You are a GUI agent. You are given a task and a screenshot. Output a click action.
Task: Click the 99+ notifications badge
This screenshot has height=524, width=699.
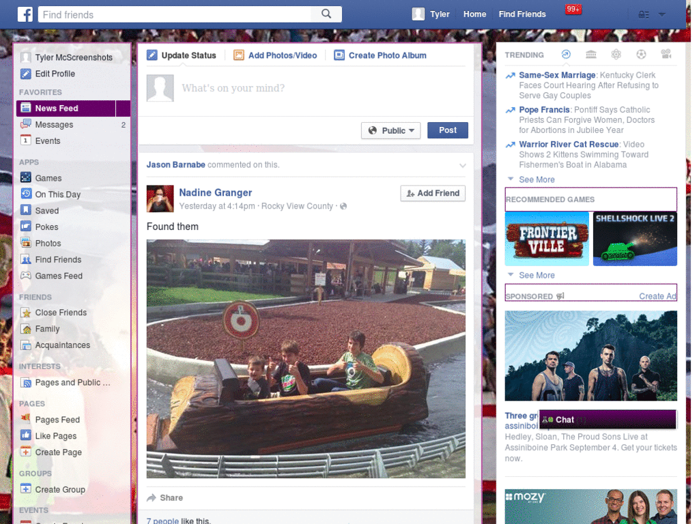tap(573, 9)
